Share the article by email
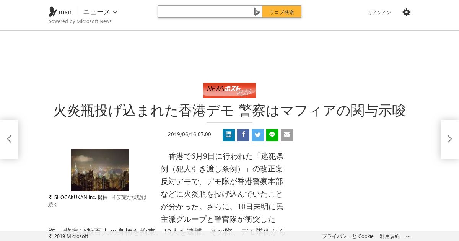 coord(287,135)
